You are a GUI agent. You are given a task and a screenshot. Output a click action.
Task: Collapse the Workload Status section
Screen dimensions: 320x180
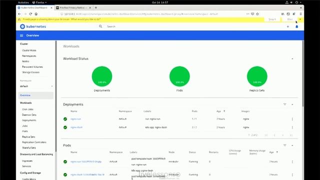pos(292,59)
